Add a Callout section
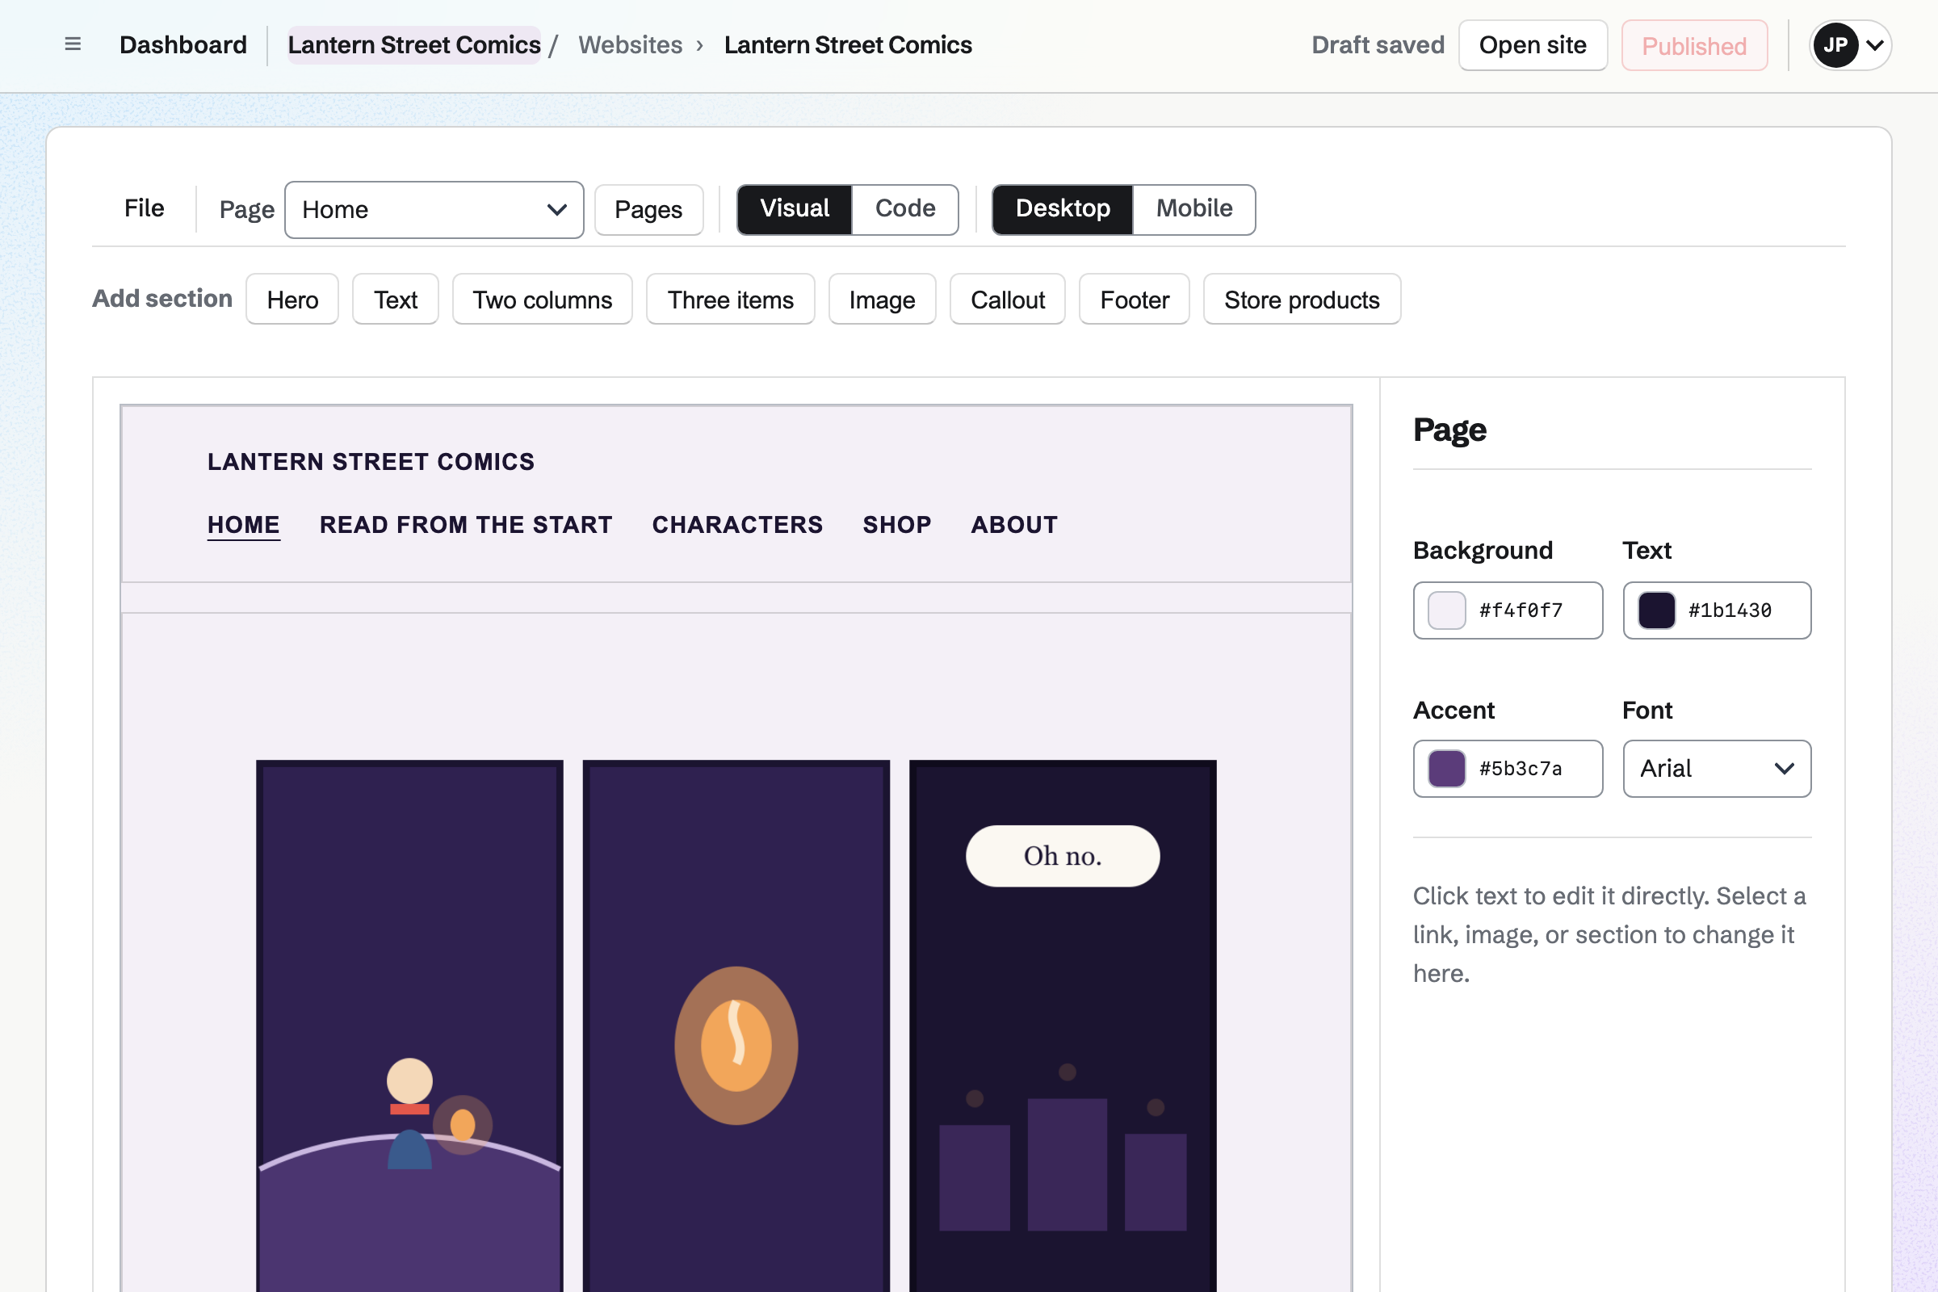Viewport: 1938px width, 1292px height. coord(1008,299)
